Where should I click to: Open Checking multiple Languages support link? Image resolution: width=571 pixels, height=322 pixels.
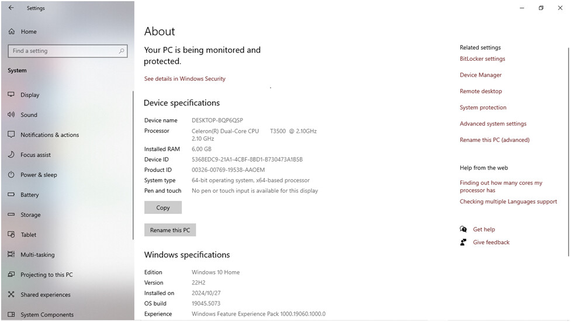(508, 202)
